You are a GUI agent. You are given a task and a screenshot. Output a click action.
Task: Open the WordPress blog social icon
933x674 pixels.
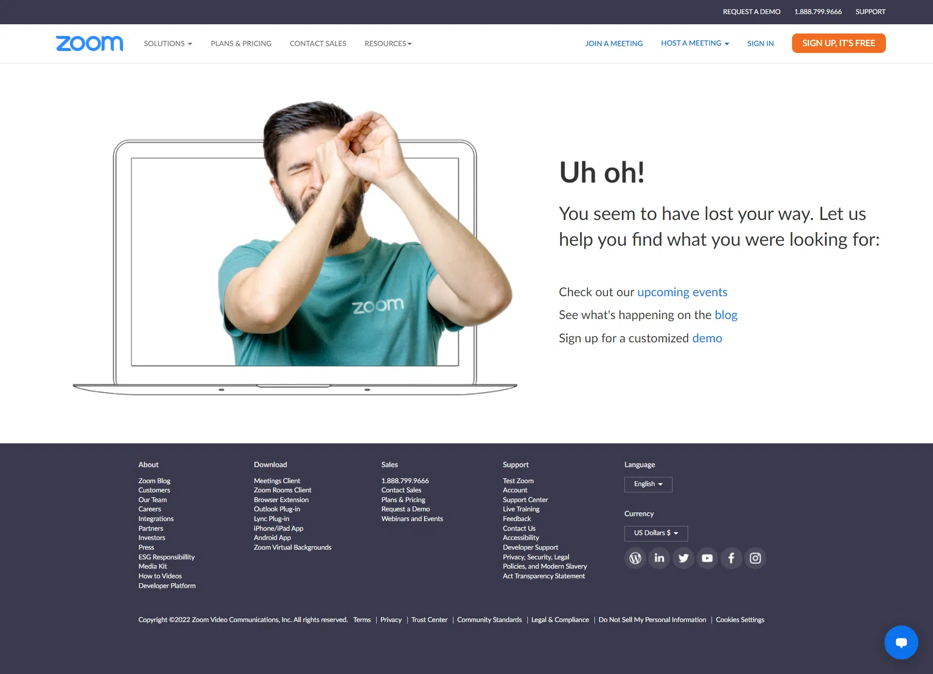635,558
